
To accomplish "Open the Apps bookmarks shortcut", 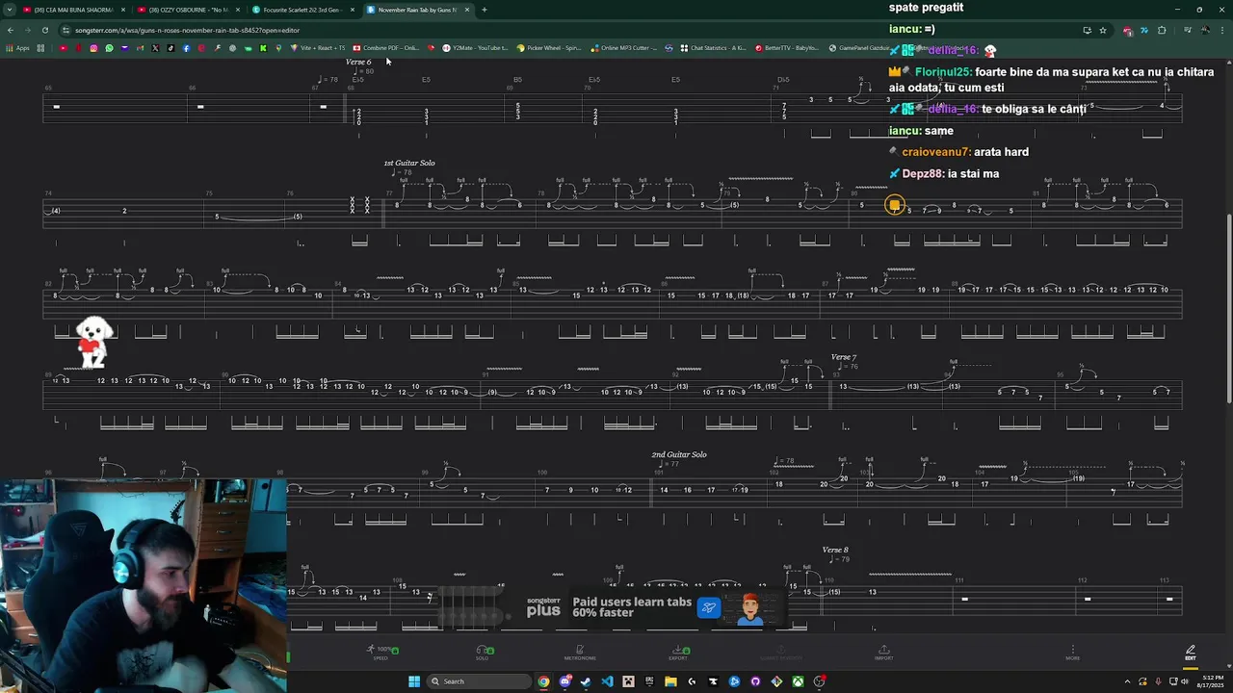I will coord(19,48).
